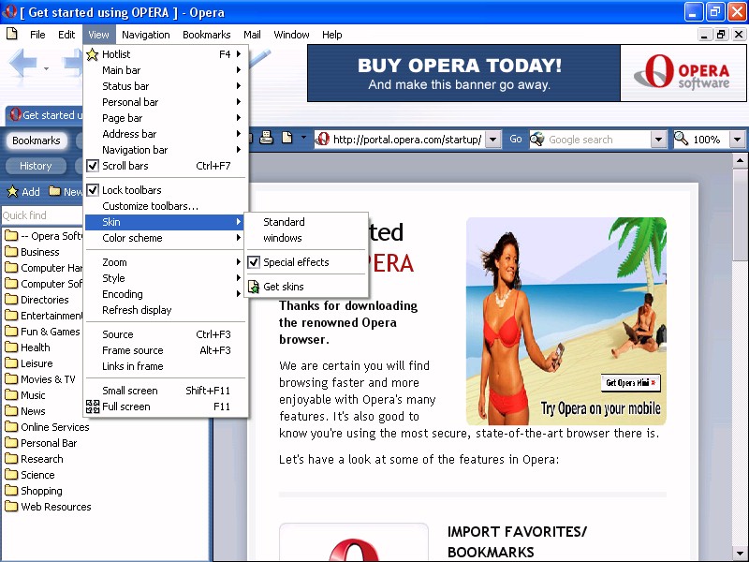Expand the Color scheme submenu

tap(166, 238)
